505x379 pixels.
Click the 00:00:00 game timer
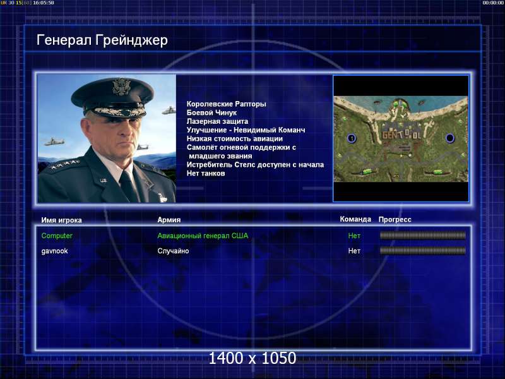(x=493, y=3)
